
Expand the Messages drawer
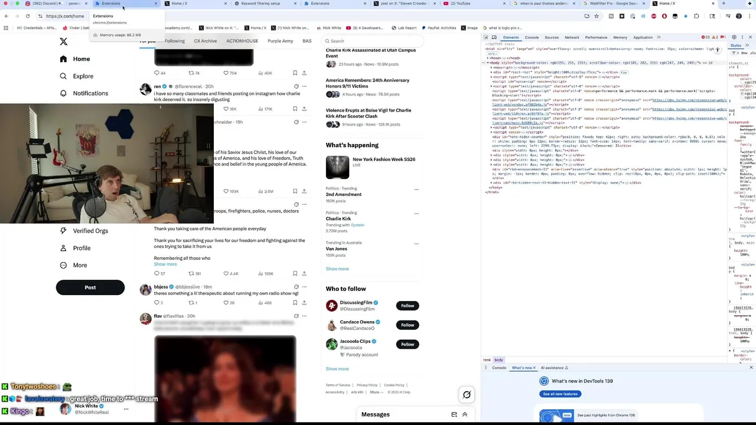point(465,414)
